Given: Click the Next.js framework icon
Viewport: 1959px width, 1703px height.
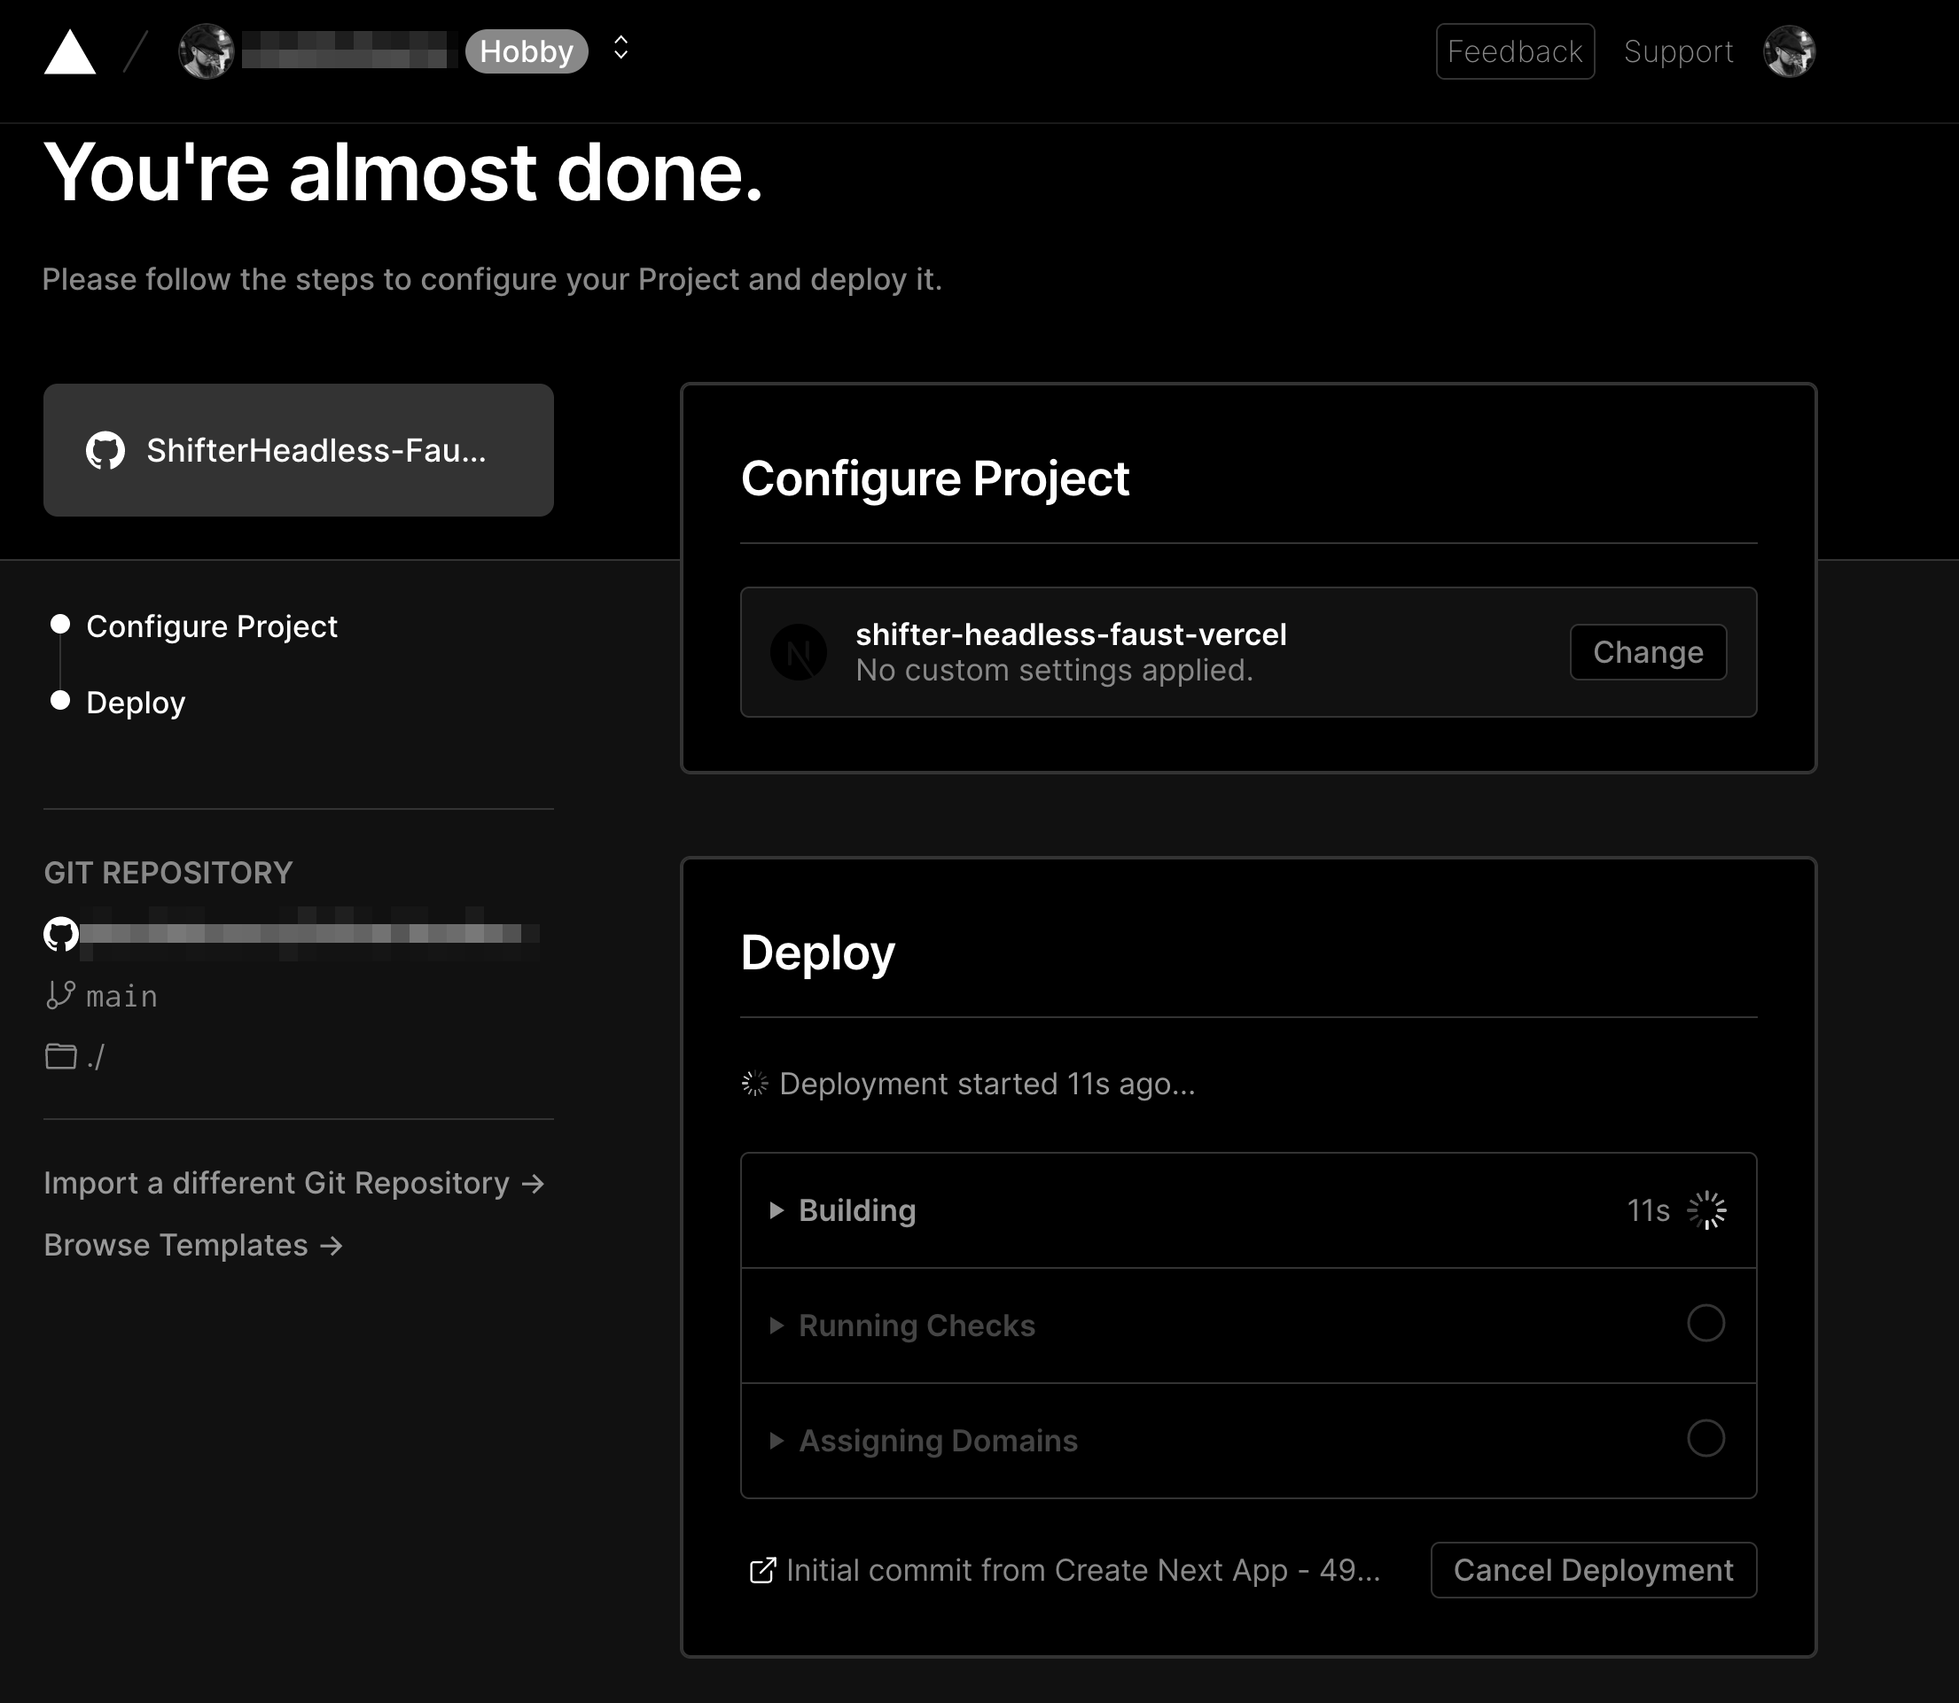Looking at the screenshot, I should pyautogui.click(x=799, y=652).
